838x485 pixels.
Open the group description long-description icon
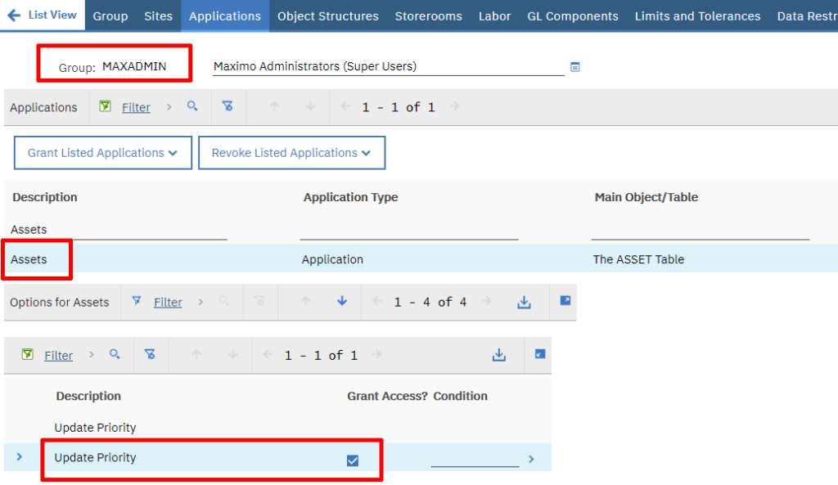tap(575, 67)
